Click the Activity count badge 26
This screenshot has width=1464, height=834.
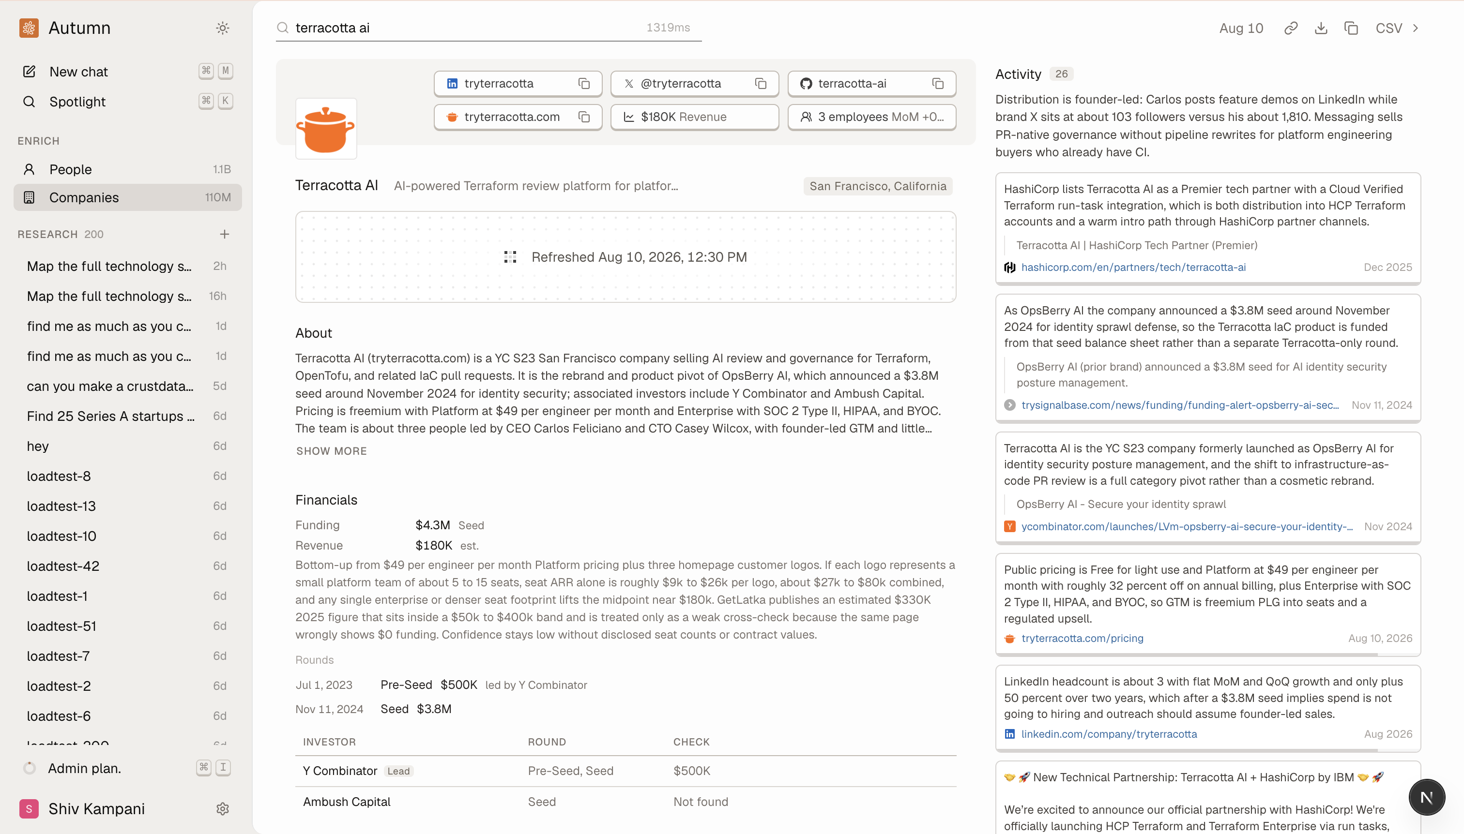pyautogui.click(x=1061, y=74)
